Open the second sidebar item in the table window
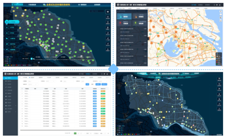This screenshot has width=226, height=139. 11,81
